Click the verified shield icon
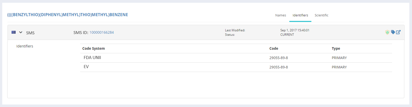This screenshot has width=412, height=107. [x=387, y=32]
